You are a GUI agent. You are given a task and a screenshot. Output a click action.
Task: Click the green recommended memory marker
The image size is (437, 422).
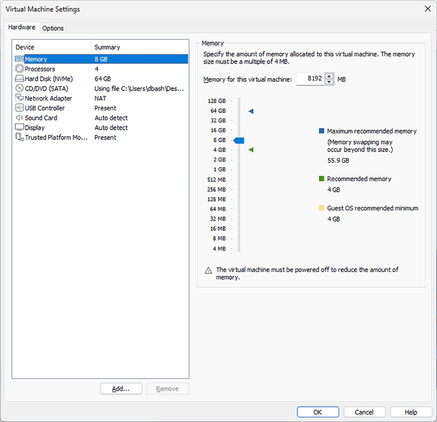point(251,149)
